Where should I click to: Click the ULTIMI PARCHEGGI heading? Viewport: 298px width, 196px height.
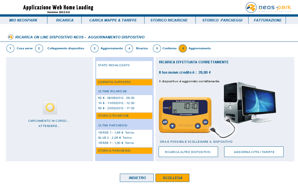[x=113, y=126]
